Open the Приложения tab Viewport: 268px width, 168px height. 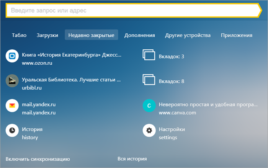point(237,35)
